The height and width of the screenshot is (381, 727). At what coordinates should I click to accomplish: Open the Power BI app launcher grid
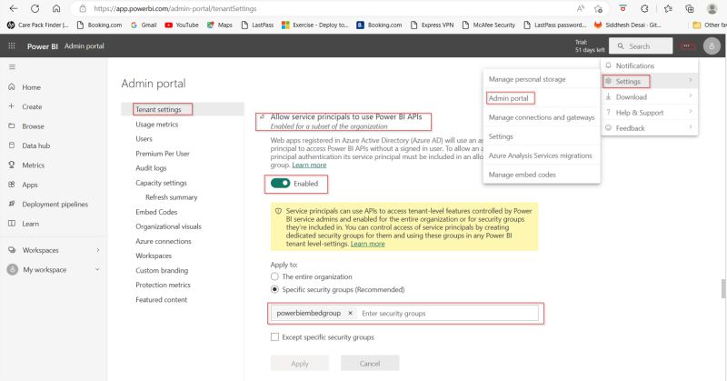tap(12, 45)
